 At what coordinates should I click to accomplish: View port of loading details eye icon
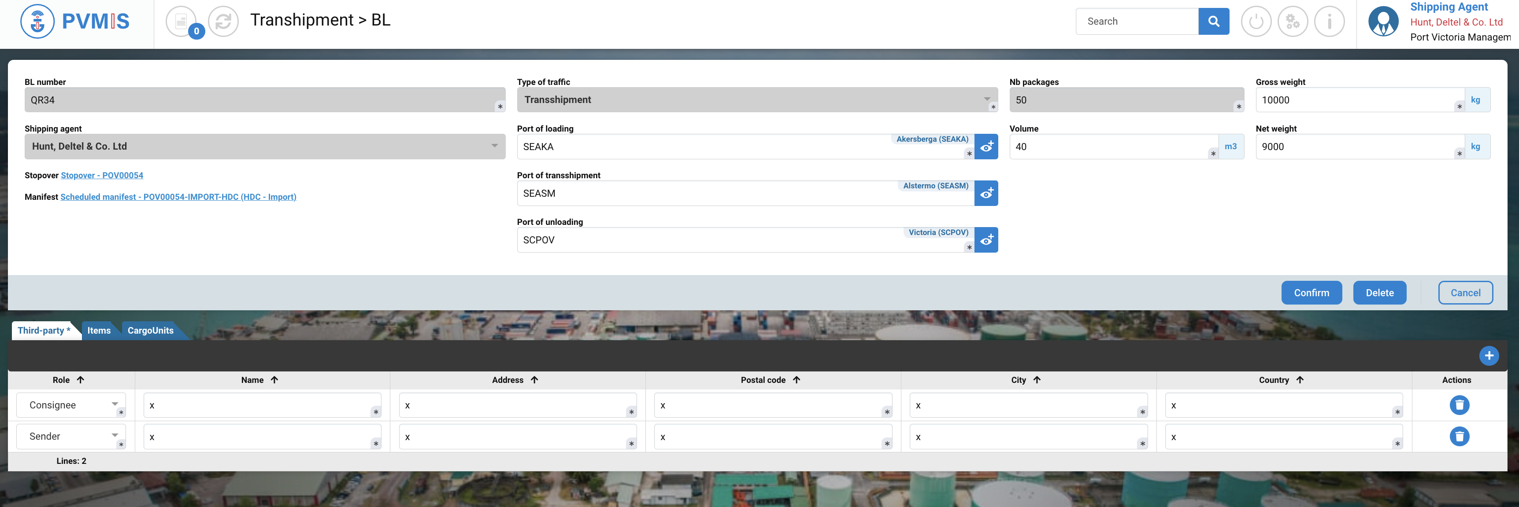986,147
